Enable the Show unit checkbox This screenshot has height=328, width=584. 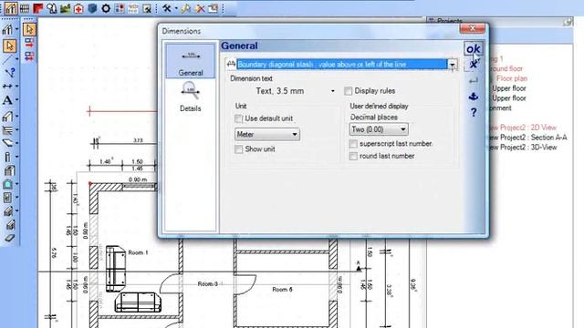238,149
